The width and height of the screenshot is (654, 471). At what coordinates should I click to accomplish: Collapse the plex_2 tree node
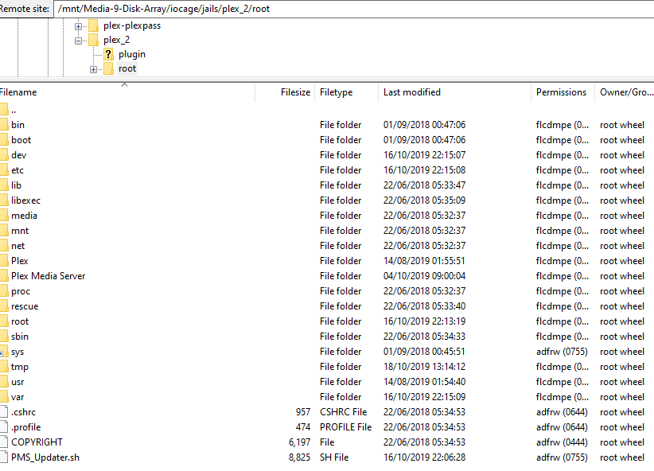pyautogui.click(x=78, y=41)
